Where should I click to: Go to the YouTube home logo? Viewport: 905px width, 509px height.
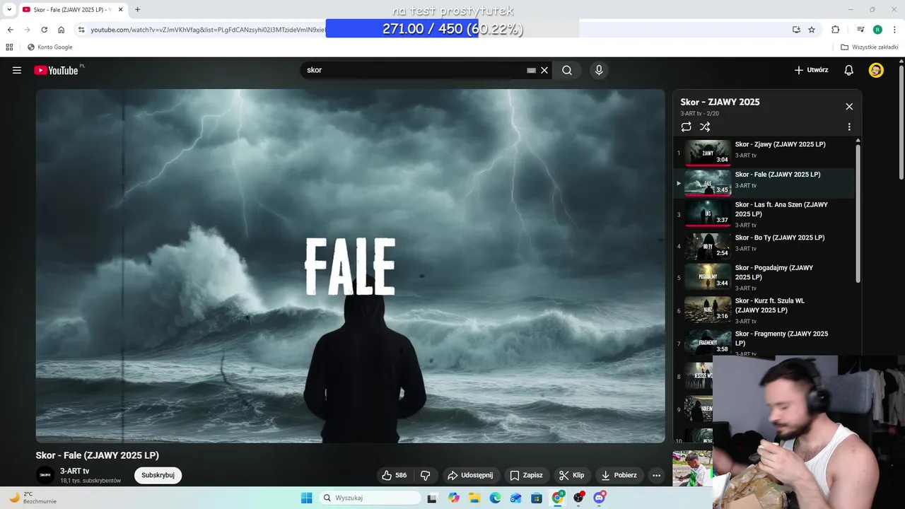56,70
